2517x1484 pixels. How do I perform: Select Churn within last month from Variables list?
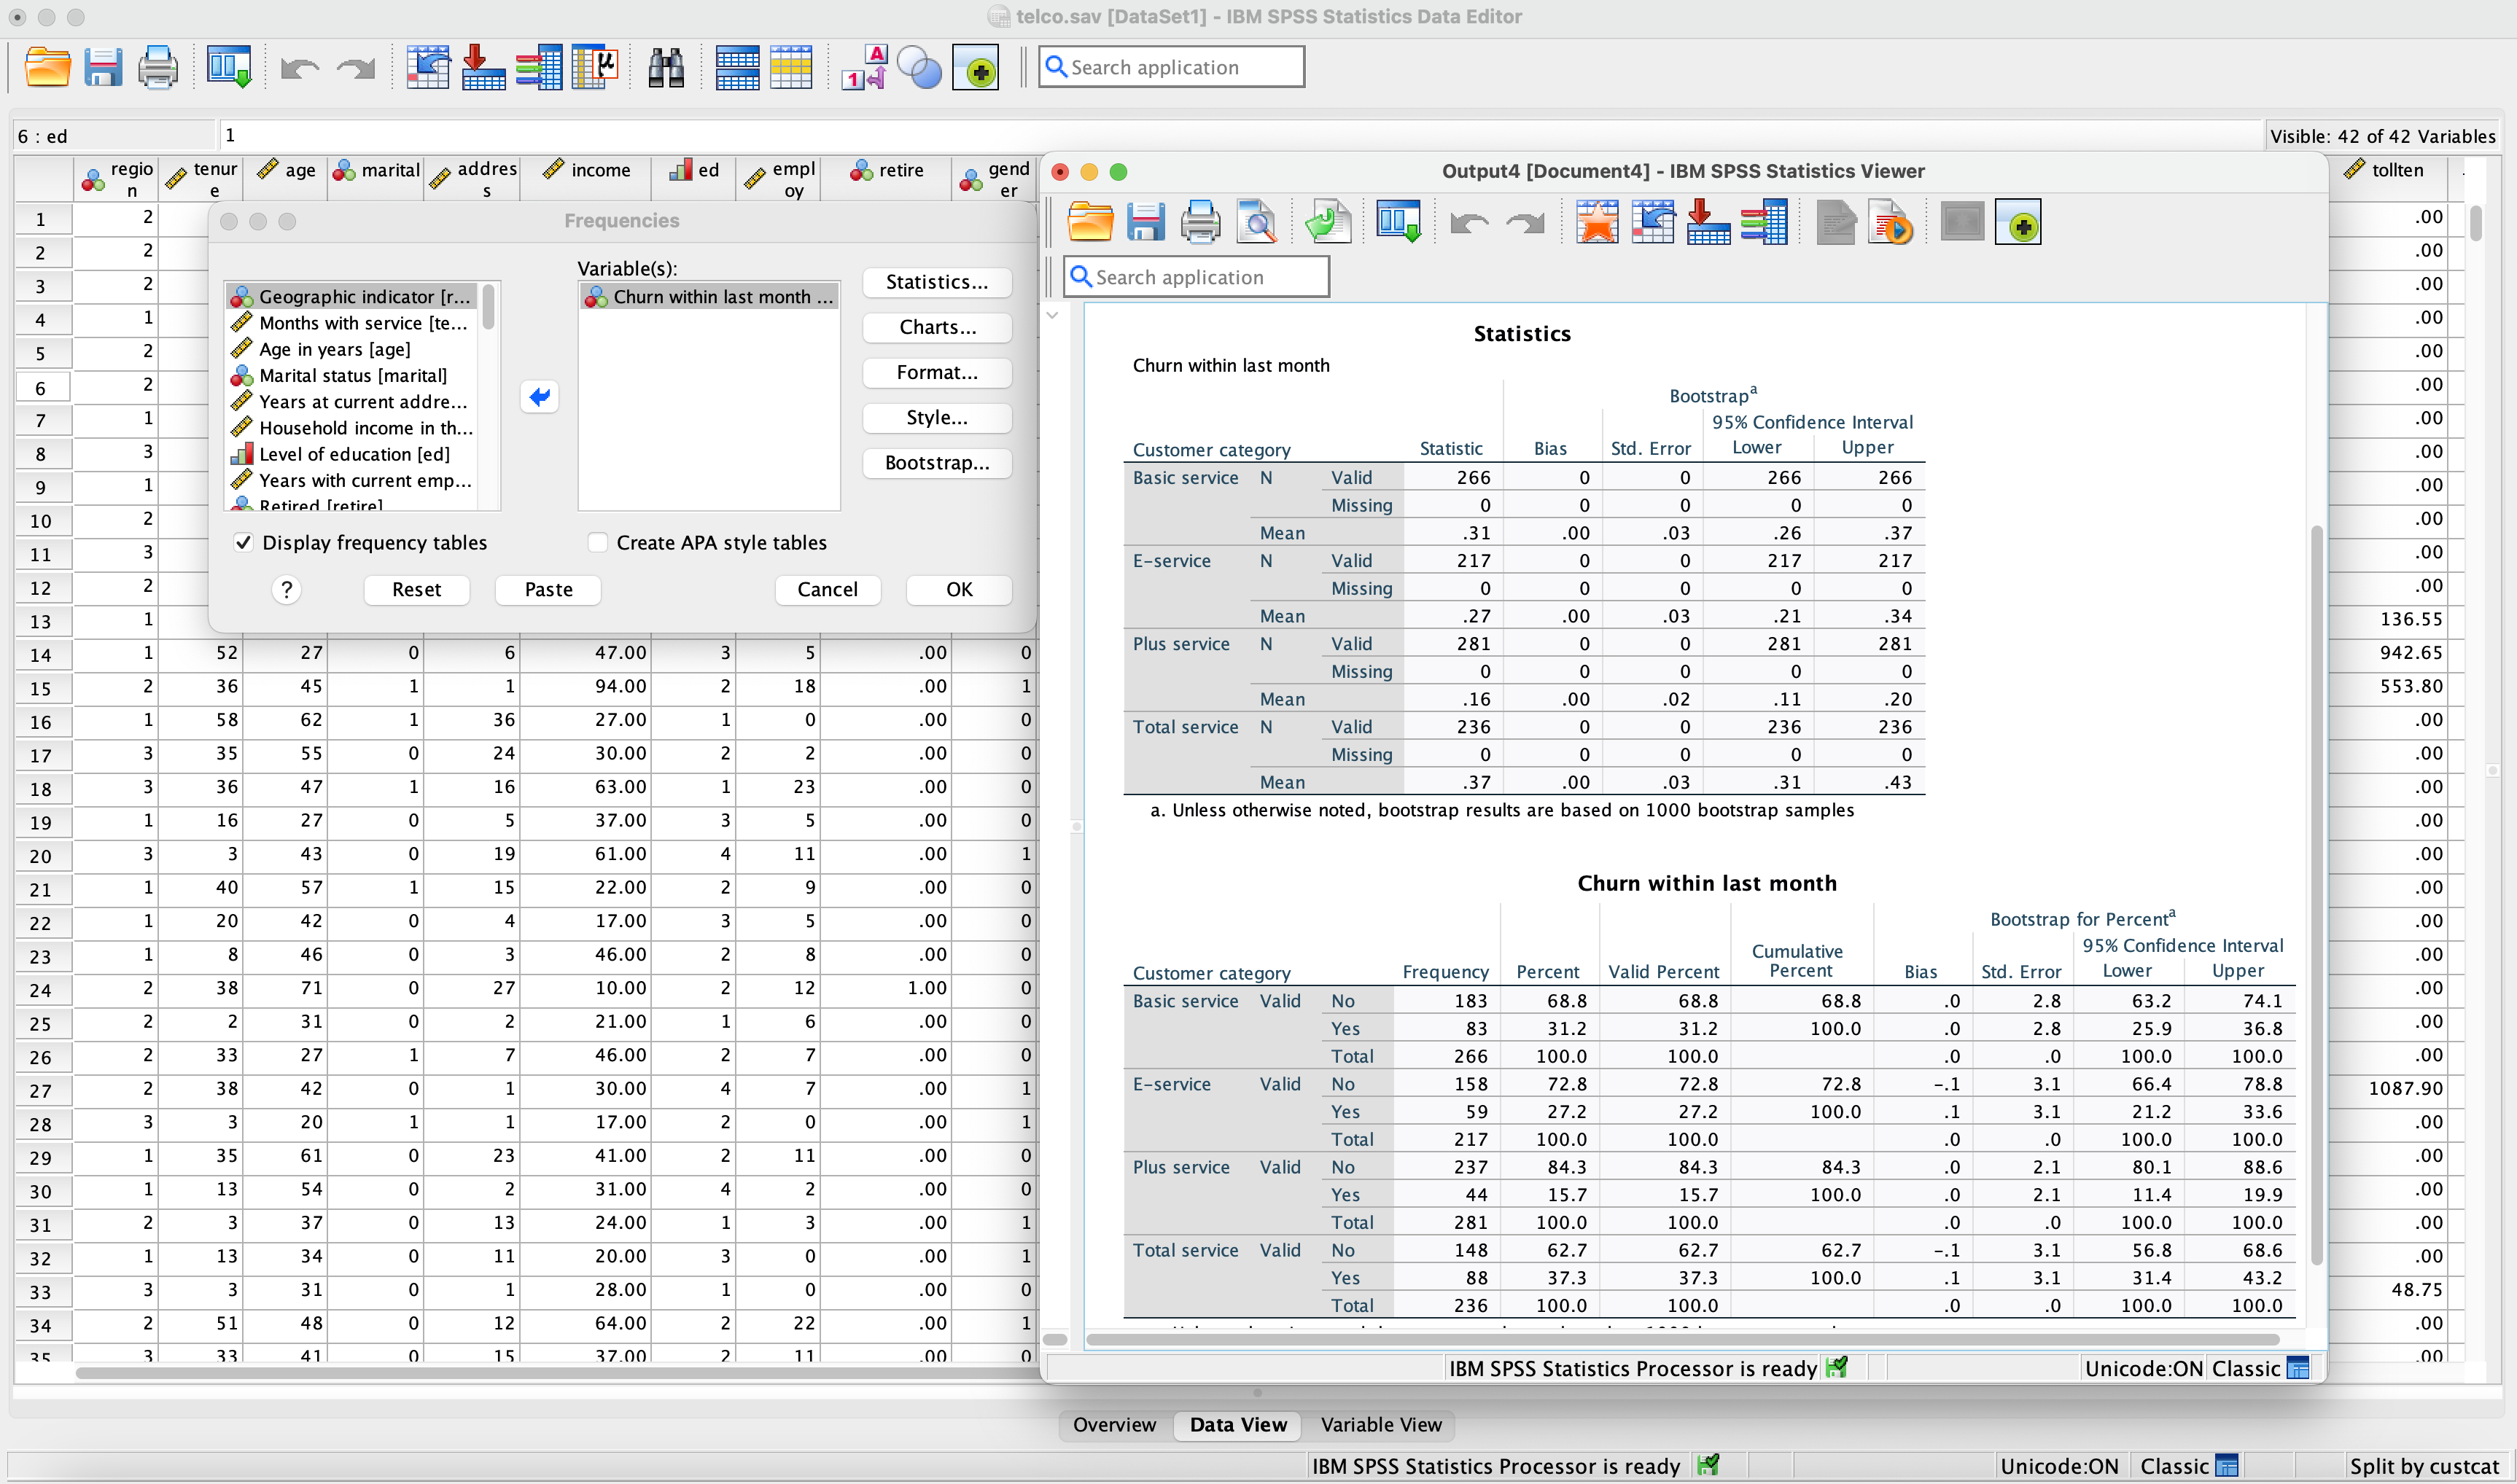[710, 296]
